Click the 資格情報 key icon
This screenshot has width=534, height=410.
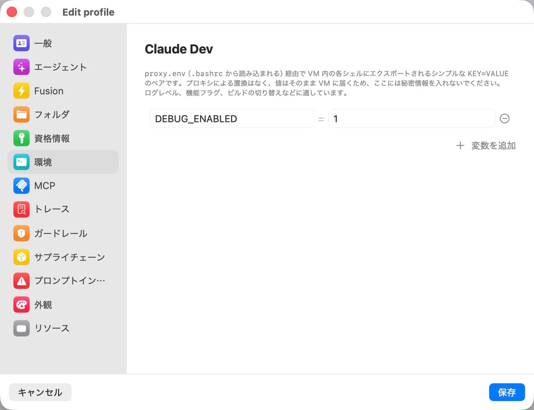pos(21,139)
